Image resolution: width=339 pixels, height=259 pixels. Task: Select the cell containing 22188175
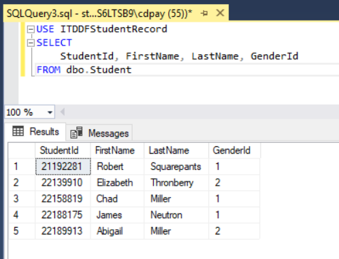pos(63,215)
